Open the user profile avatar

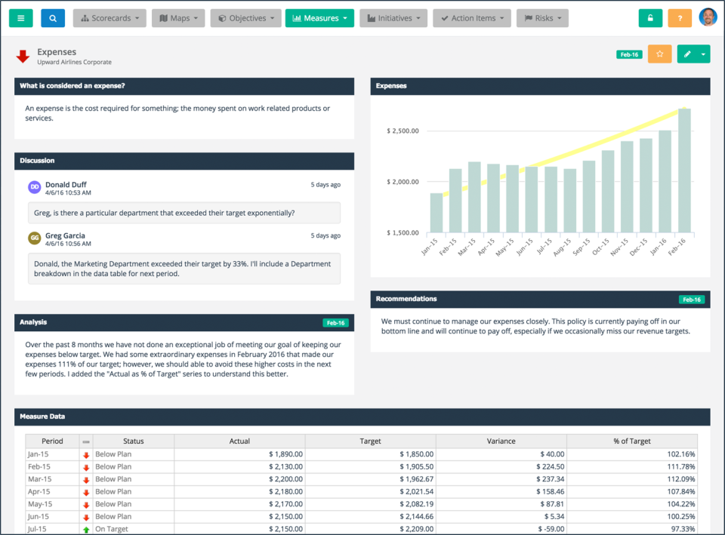coord(708,17)
